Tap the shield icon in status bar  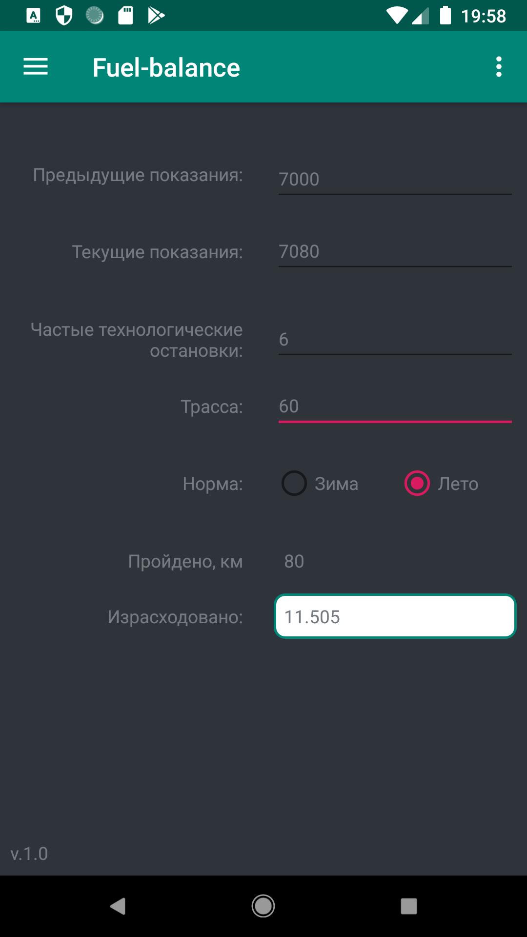point(64,16)
